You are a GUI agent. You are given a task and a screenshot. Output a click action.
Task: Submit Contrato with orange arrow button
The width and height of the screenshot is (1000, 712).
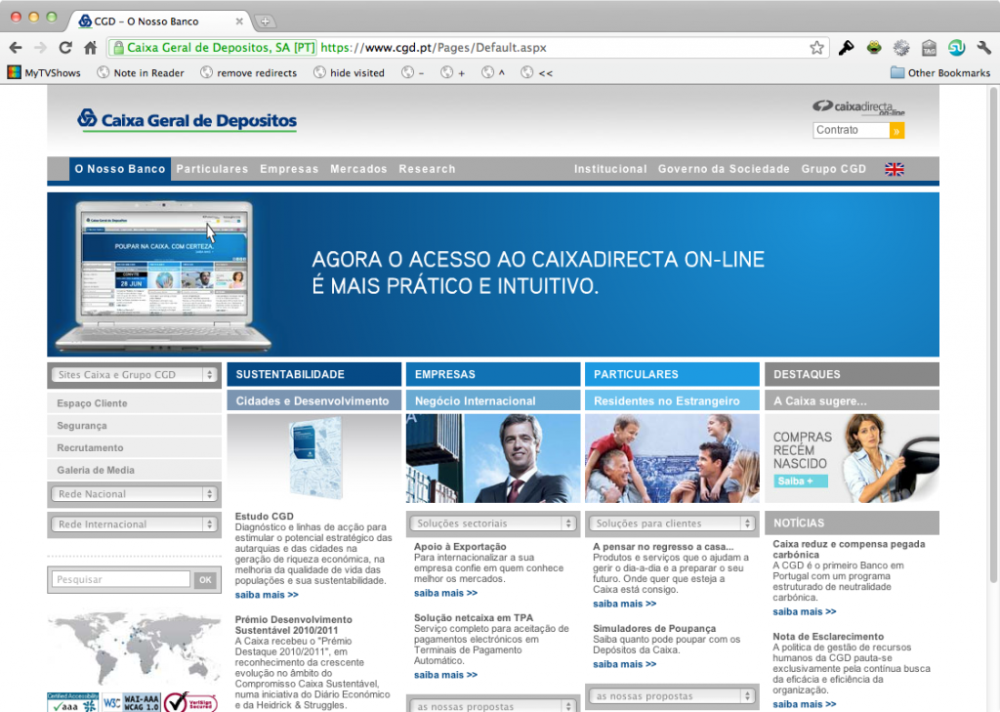click(x=896, y=130)
